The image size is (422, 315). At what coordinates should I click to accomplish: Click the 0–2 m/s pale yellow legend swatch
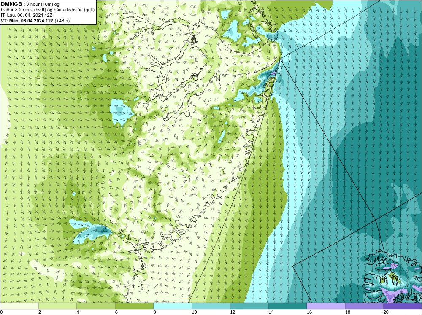click(x=19, y=306)
